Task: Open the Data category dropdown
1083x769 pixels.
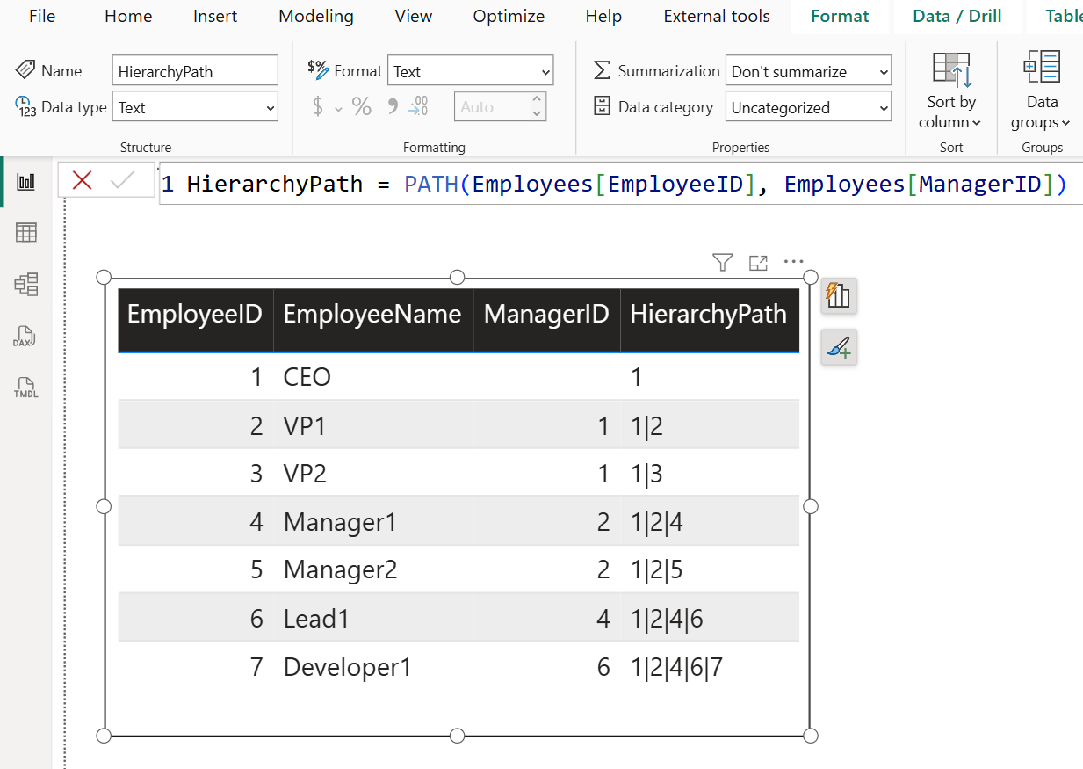Action: [x=807, y=106]
